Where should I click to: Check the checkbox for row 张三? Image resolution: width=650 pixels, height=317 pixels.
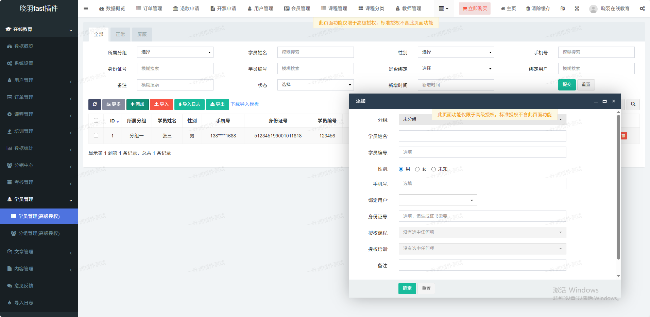(x=96, y=135)
